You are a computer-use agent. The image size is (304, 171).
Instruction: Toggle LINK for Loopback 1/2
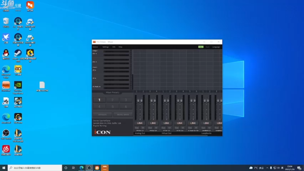pos(206,123)
